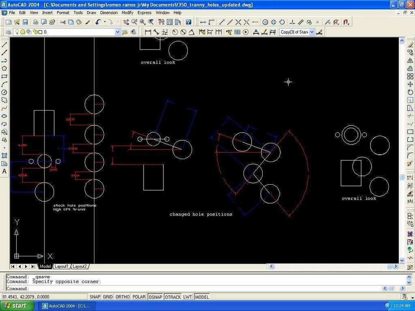415x311 pixels.
Task: Toggle OSNAP in status bar
Action: pos(155,297)
